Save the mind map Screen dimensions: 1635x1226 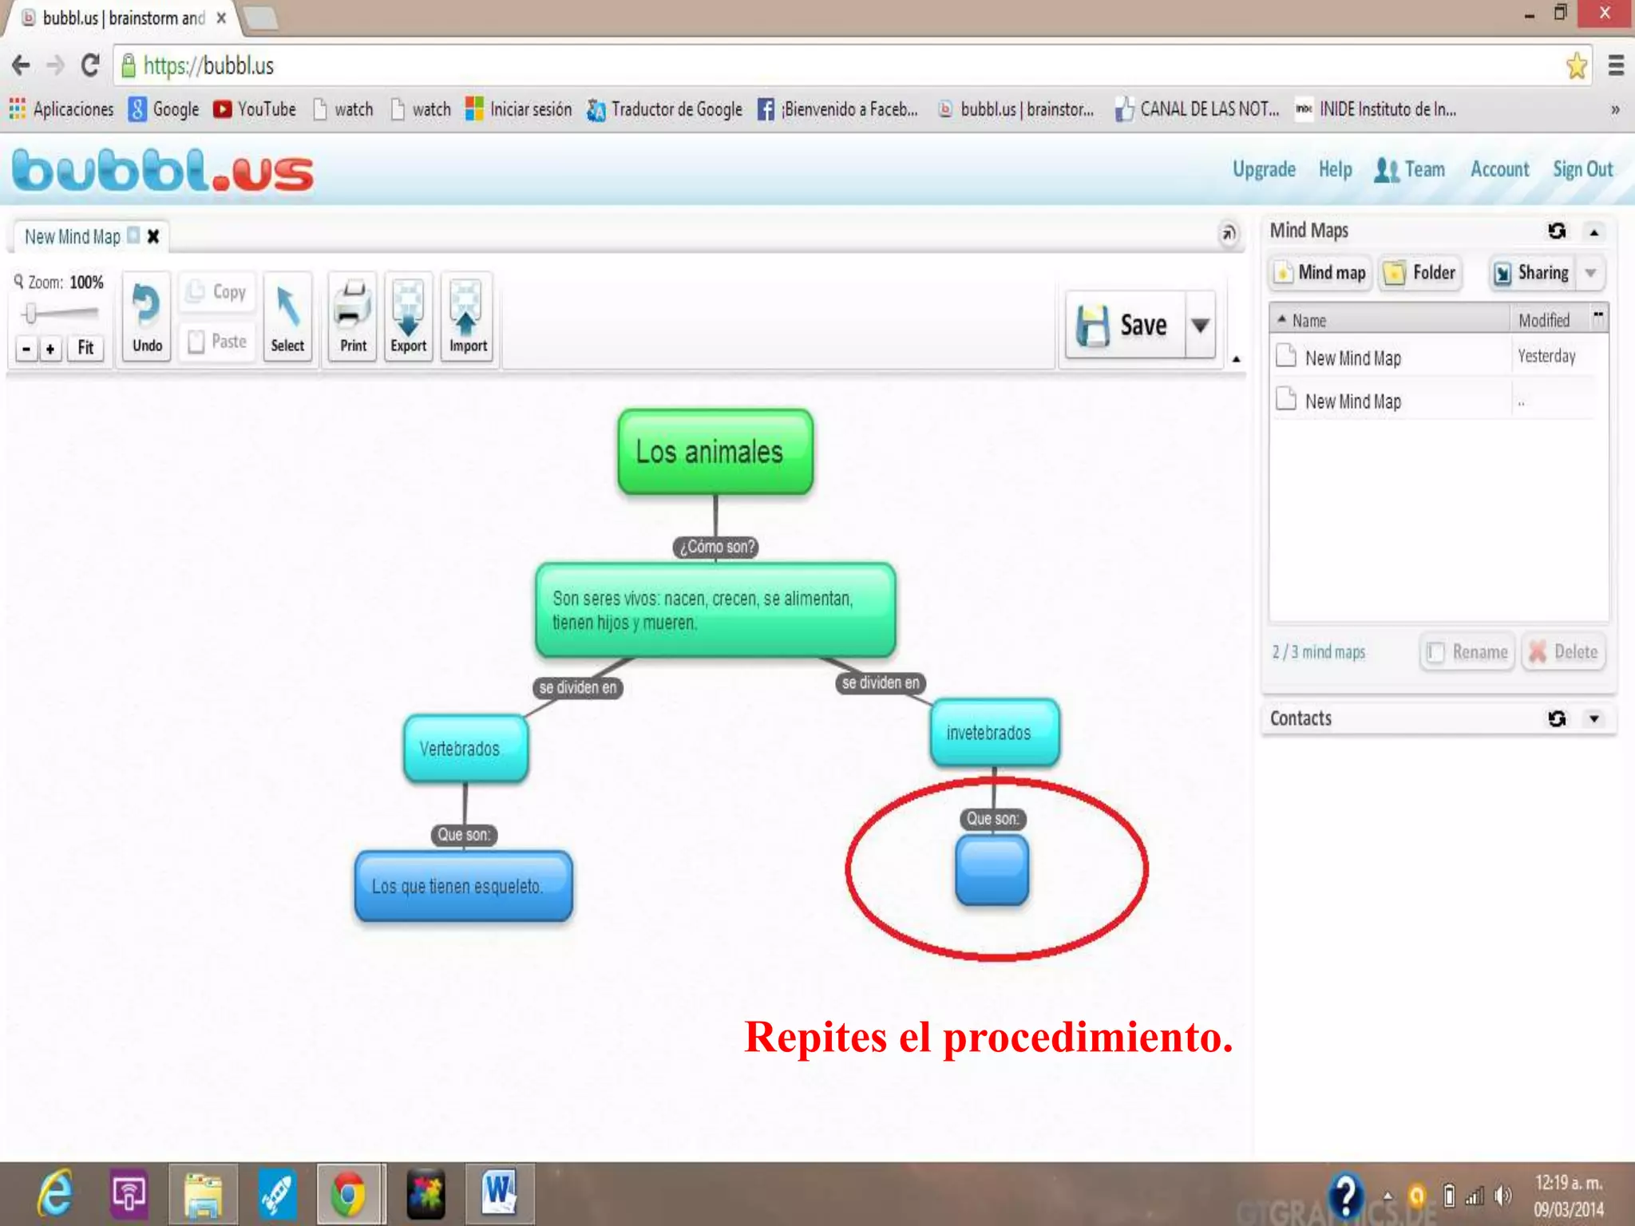(x=1125, y=325)
